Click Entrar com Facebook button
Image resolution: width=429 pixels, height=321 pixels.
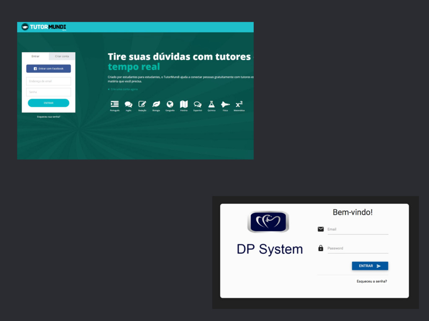point(49,69)
